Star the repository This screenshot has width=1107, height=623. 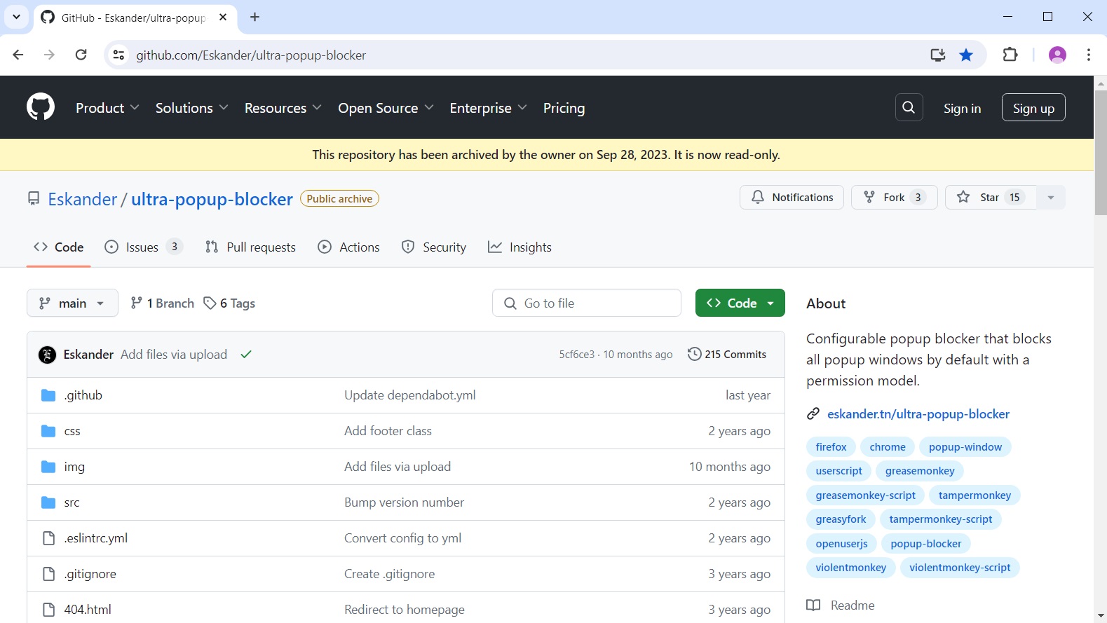coord(990,198)
